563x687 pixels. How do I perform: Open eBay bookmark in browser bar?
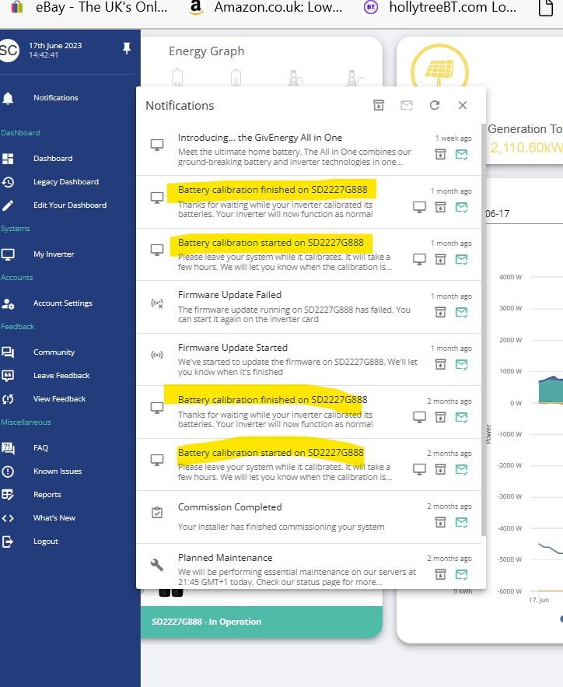(x=91, y=8)
